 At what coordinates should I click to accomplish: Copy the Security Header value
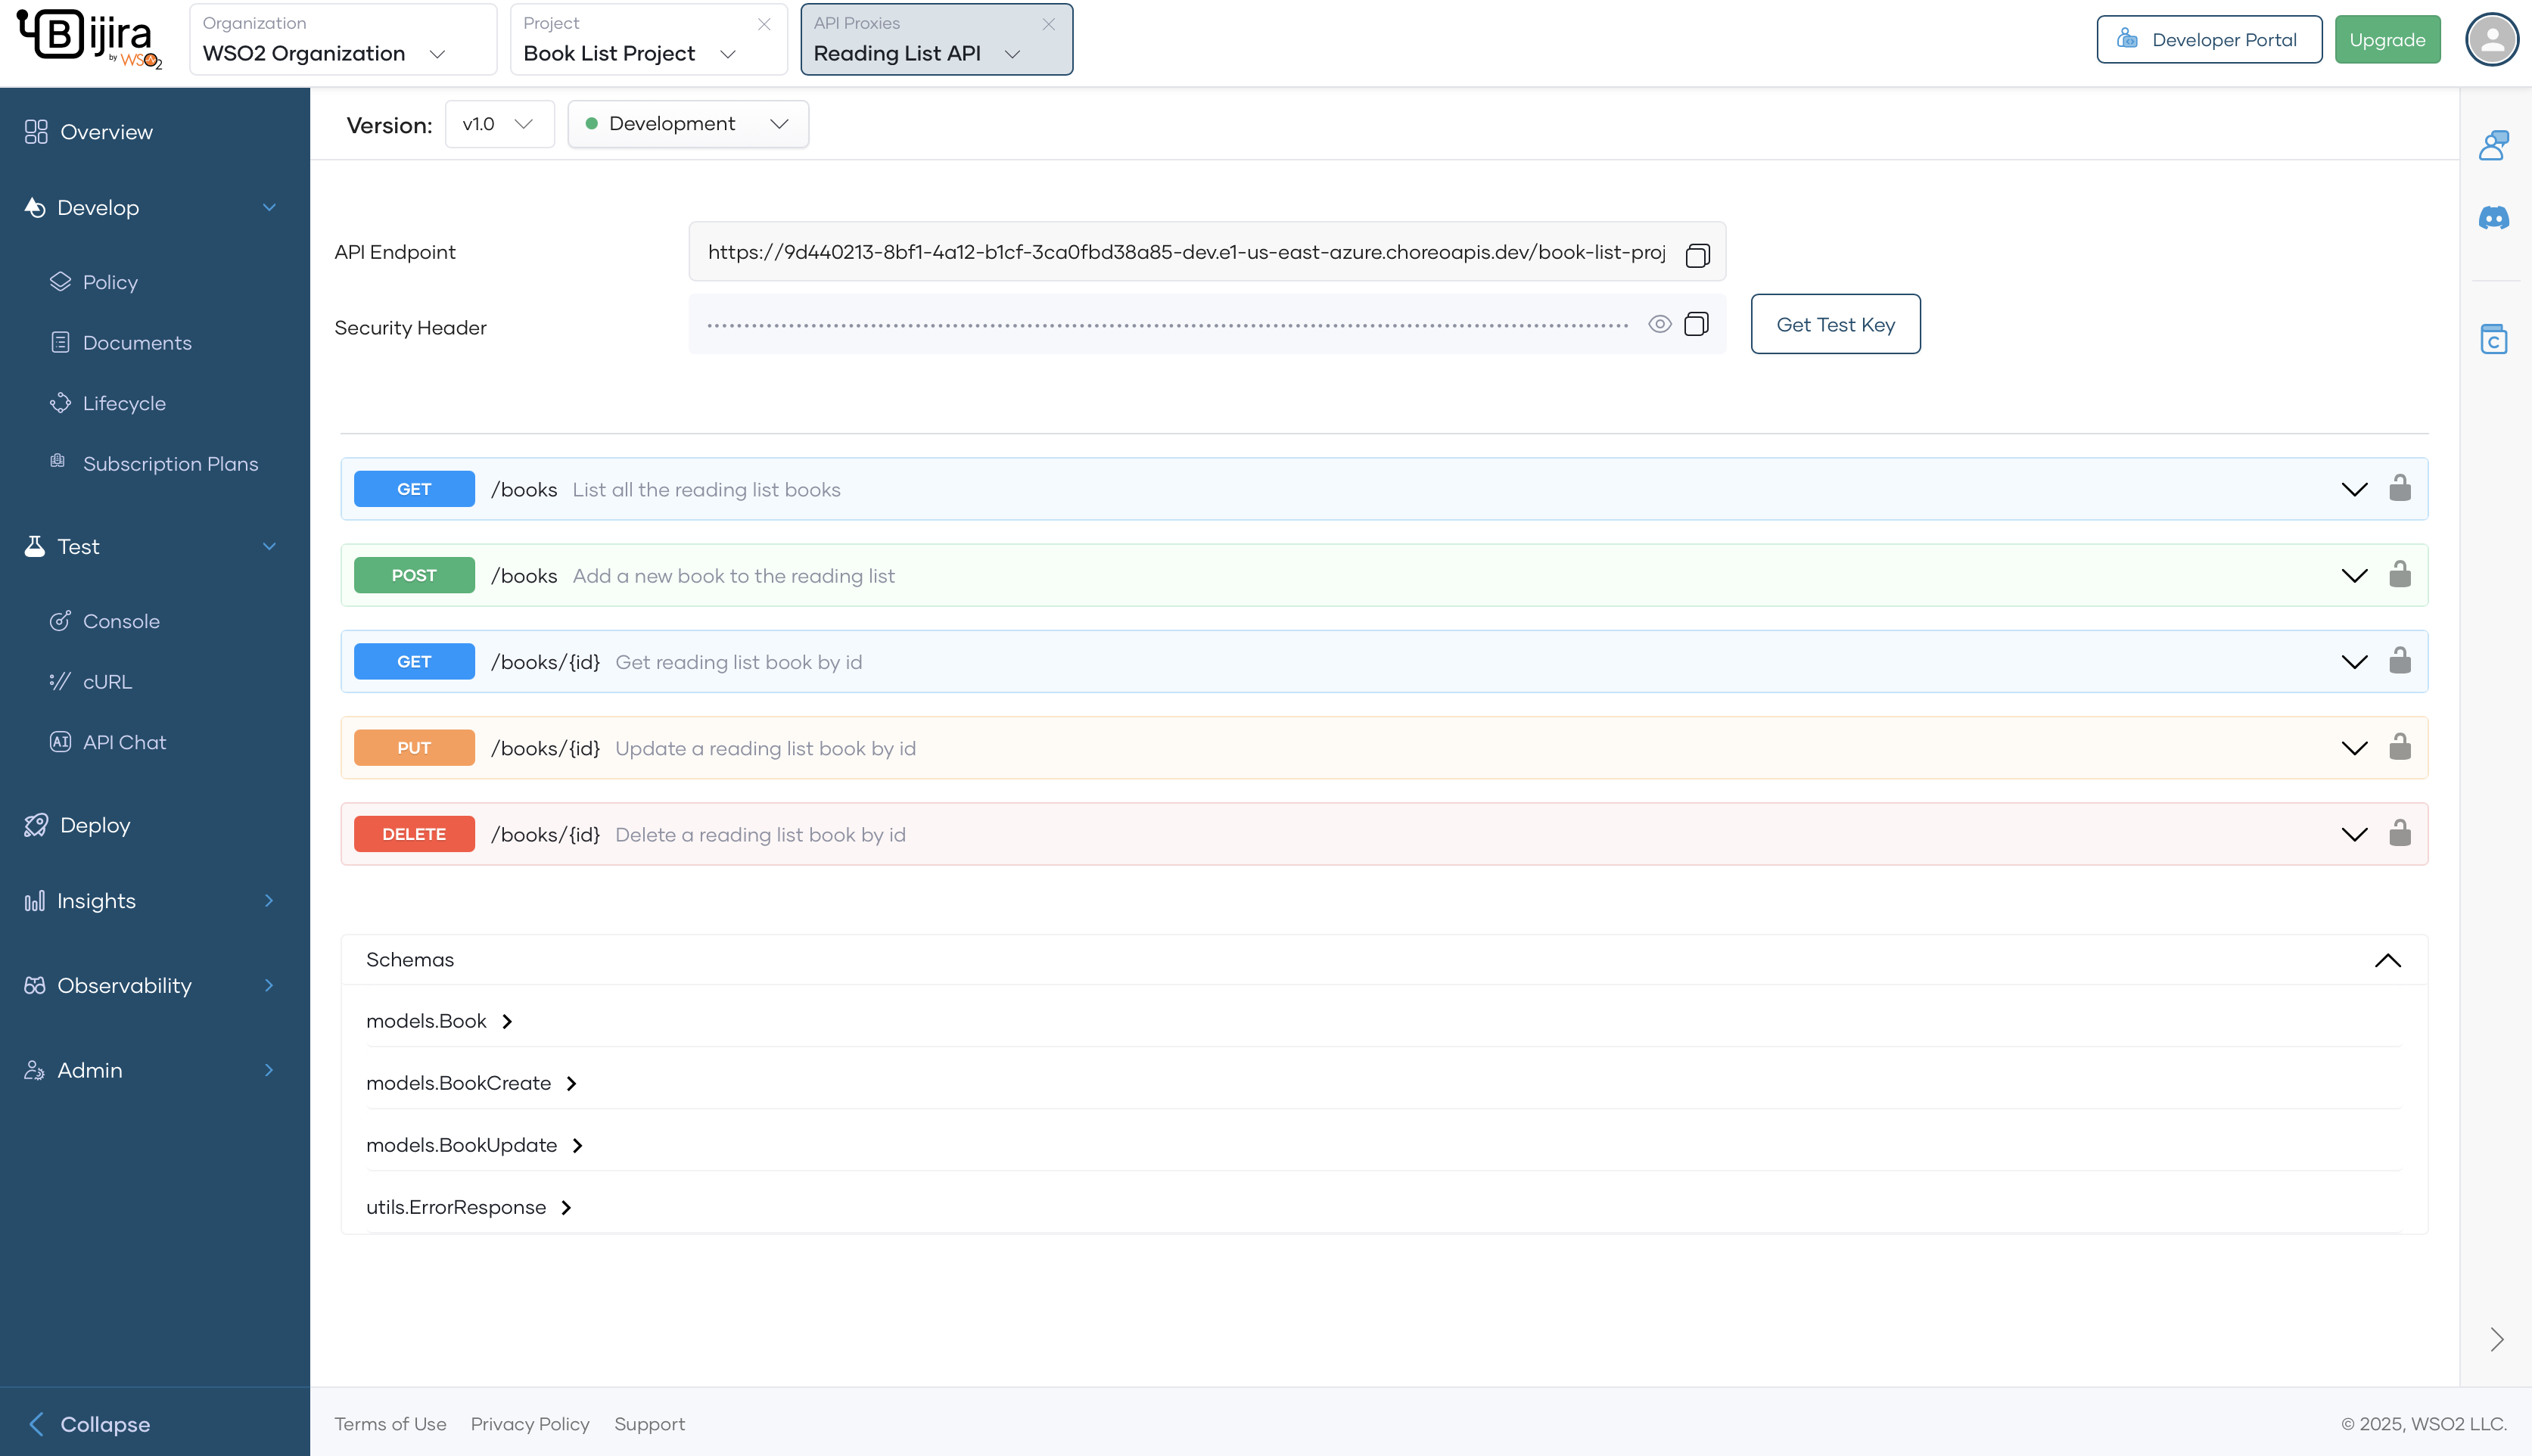click(1696, 324)
